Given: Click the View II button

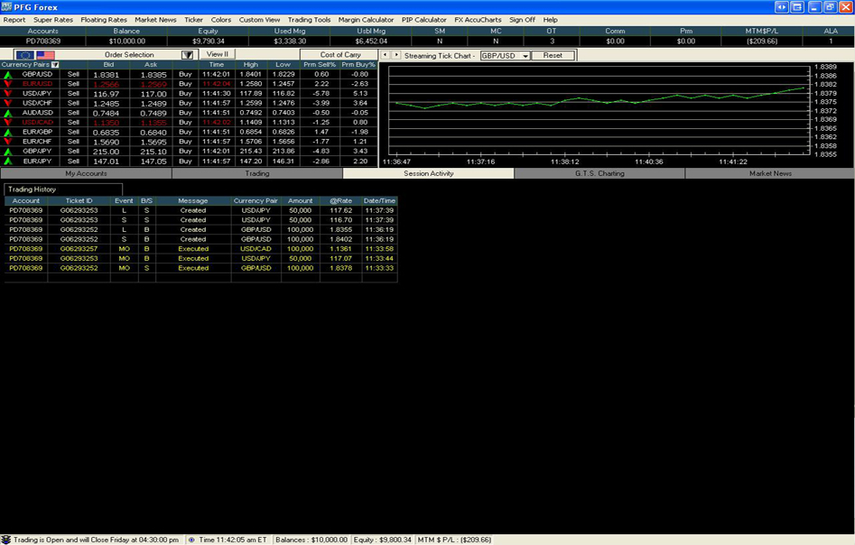Looking at the screenshot, I should tap(218, 54).
